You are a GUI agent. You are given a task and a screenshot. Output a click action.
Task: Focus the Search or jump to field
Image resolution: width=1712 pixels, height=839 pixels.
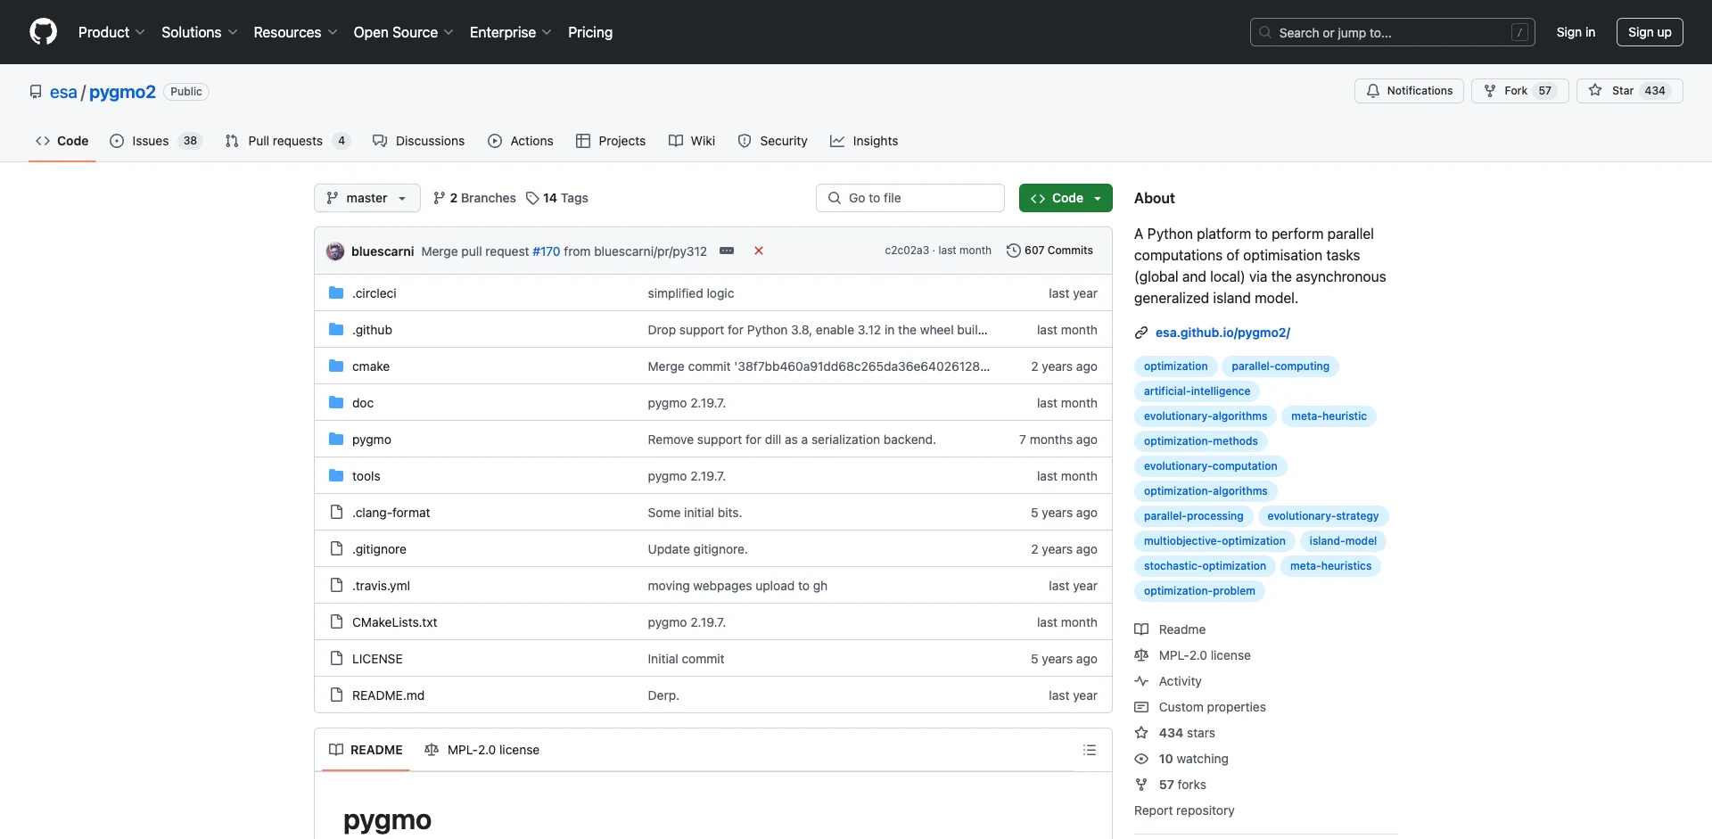[1393, 32]
